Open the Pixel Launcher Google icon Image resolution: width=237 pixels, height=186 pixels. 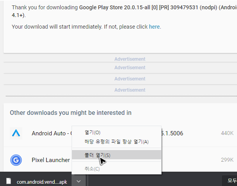[16, 160]
